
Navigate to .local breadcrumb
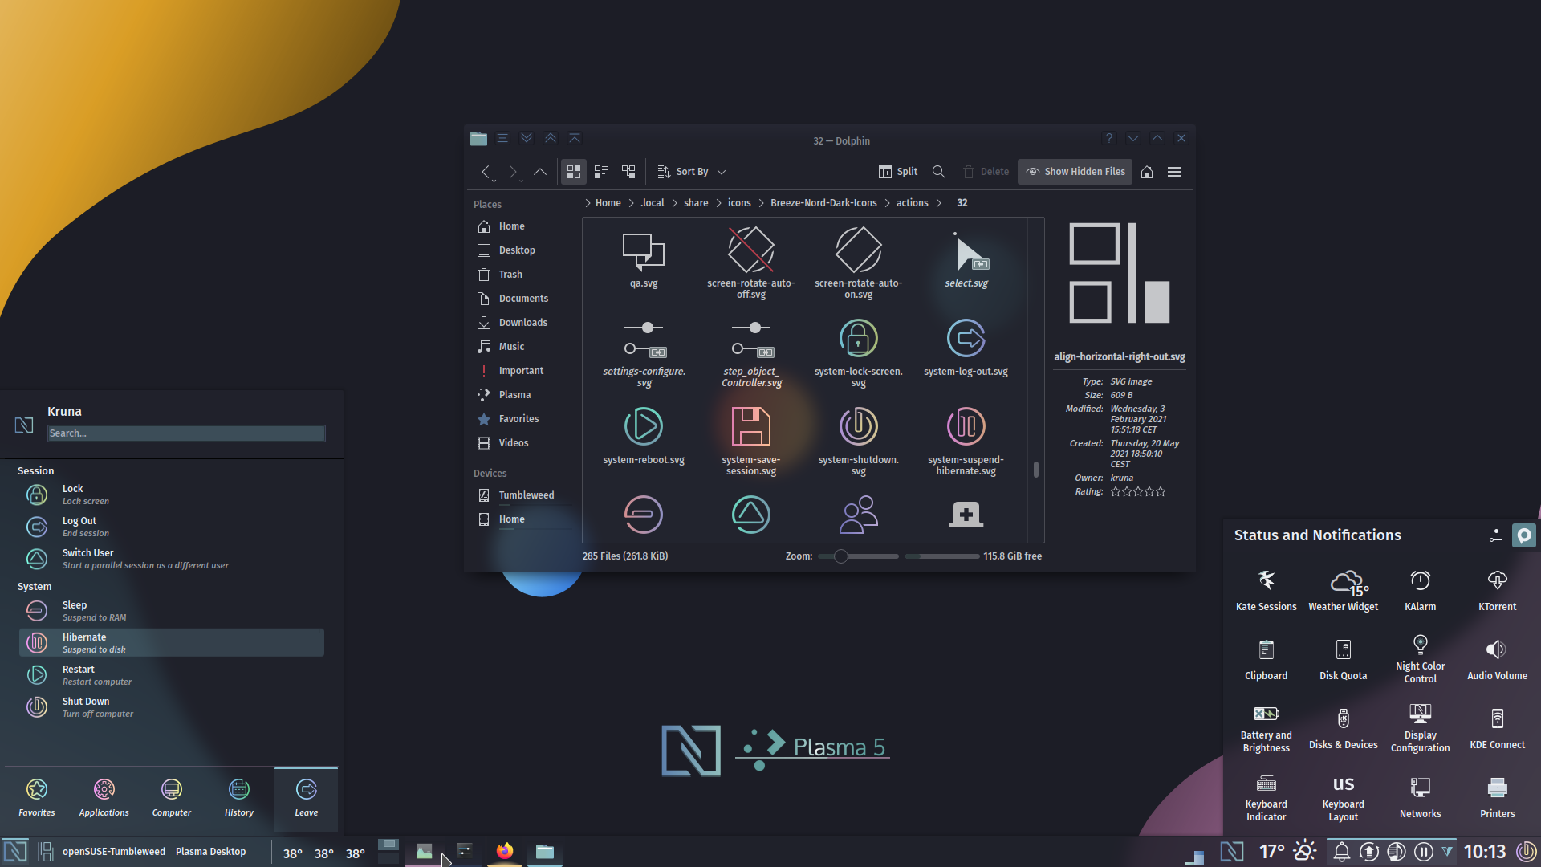[x=653, y=203]
